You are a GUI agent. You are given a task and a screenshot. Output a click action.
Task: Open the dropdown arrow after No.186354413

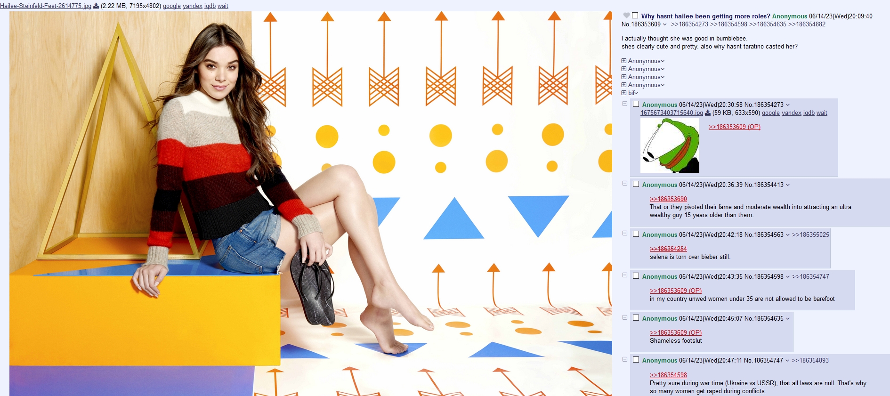click(x=788, y=185)
